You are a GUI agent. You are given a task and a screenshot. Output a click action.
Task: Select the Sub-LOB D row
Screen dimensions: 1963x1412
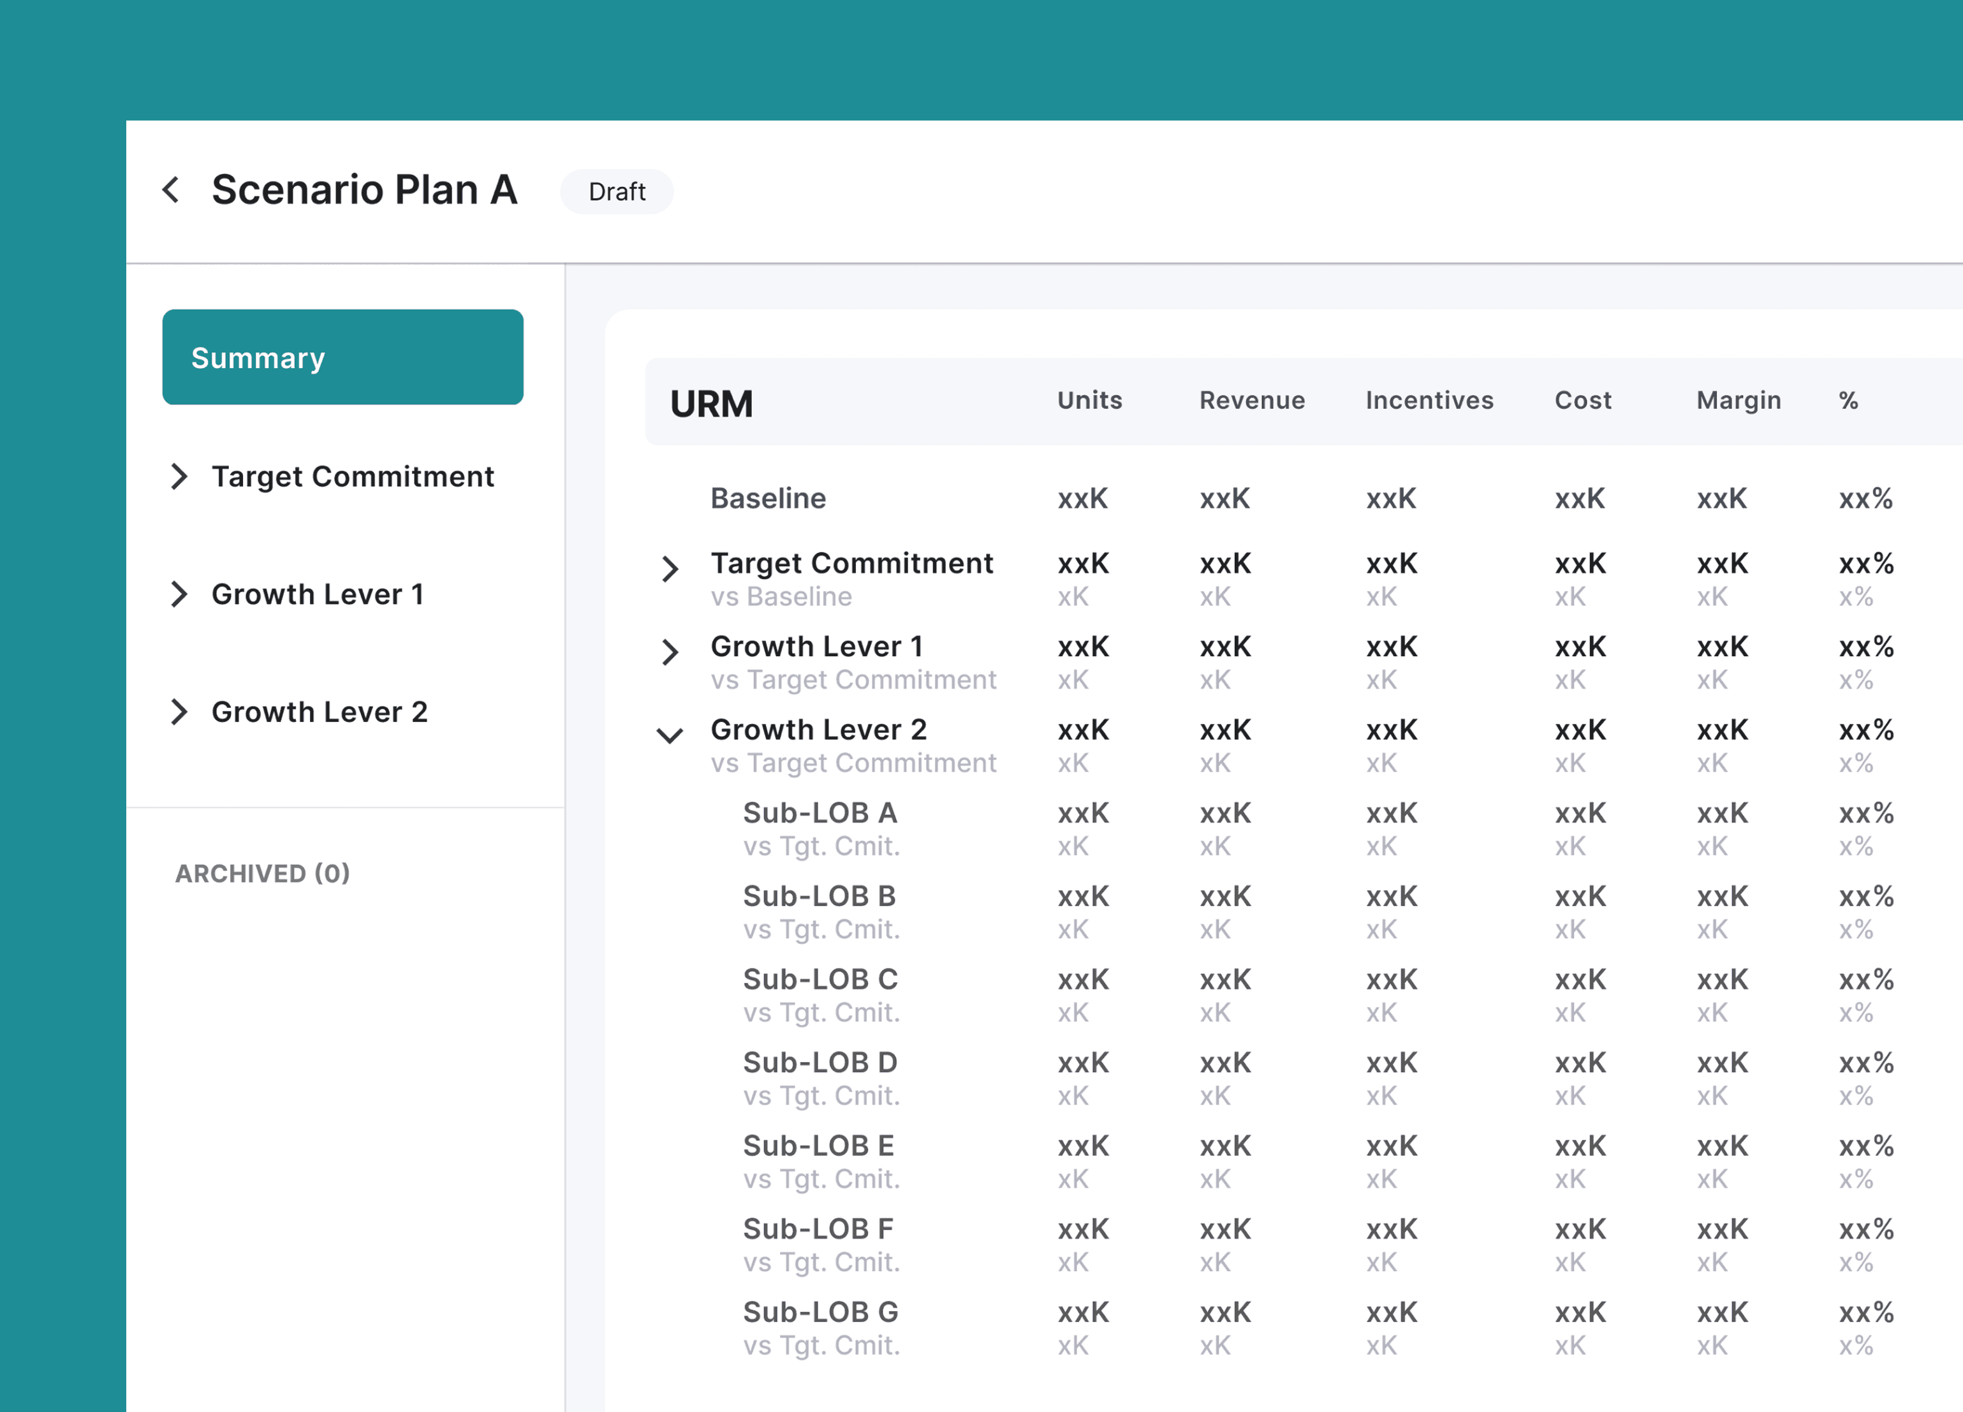820,1063
